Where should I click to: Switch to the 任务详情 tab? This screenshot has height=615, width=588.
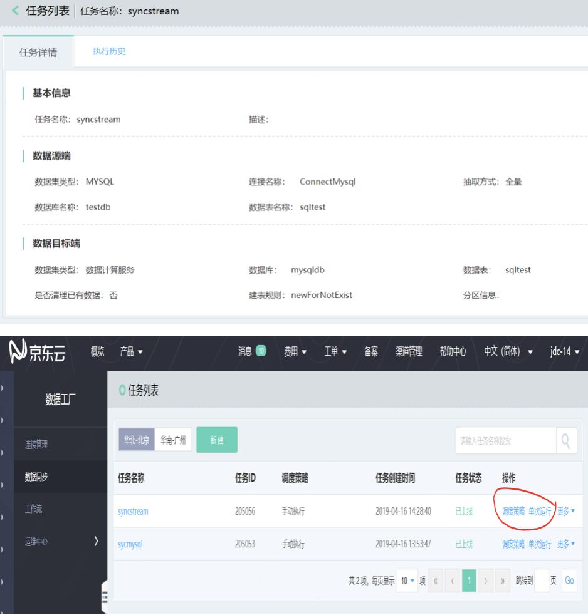38,52
